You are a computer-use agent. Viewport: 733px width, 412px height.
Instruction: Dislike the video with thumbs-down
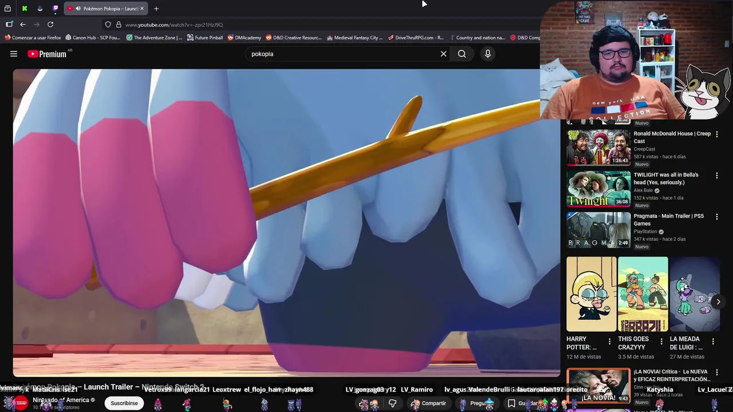[x=393, y=403]
